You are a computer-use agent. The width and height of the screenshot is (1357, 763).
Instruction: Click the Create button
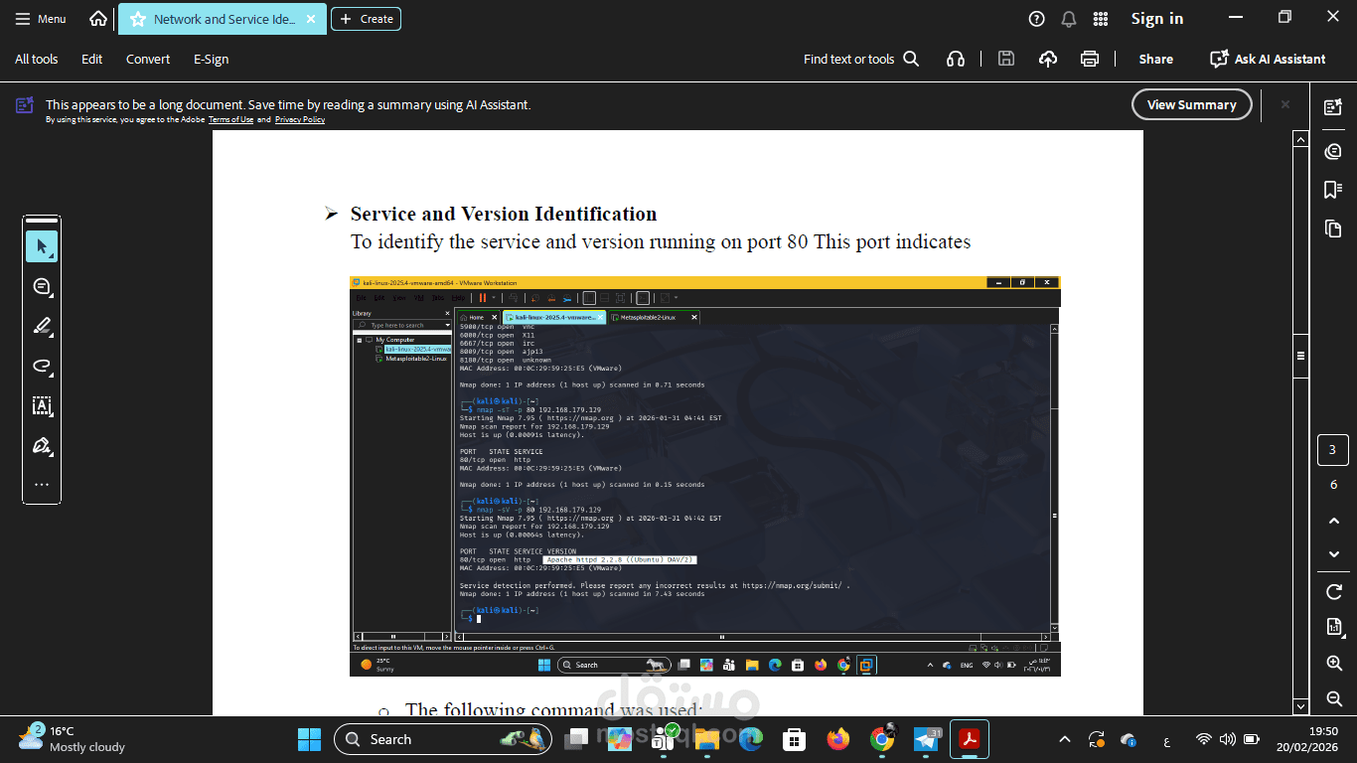tap(367, 19)
